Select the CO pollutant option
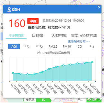 click(x=80, y=46)
